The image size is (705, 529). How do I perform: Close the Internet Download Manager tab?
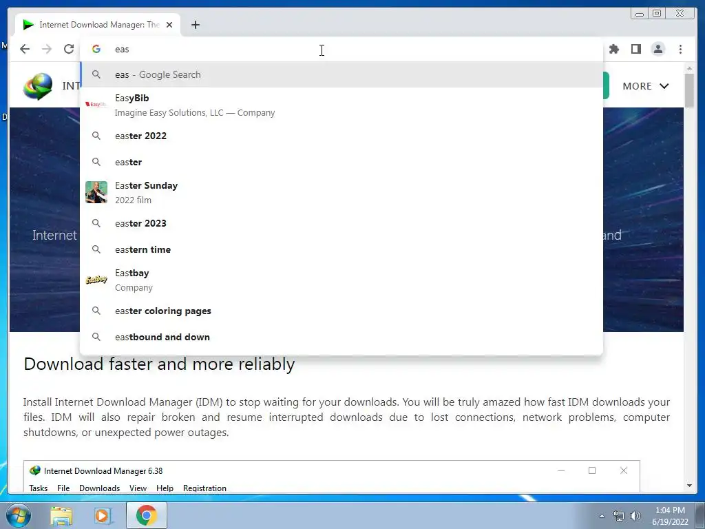[169, 25]
